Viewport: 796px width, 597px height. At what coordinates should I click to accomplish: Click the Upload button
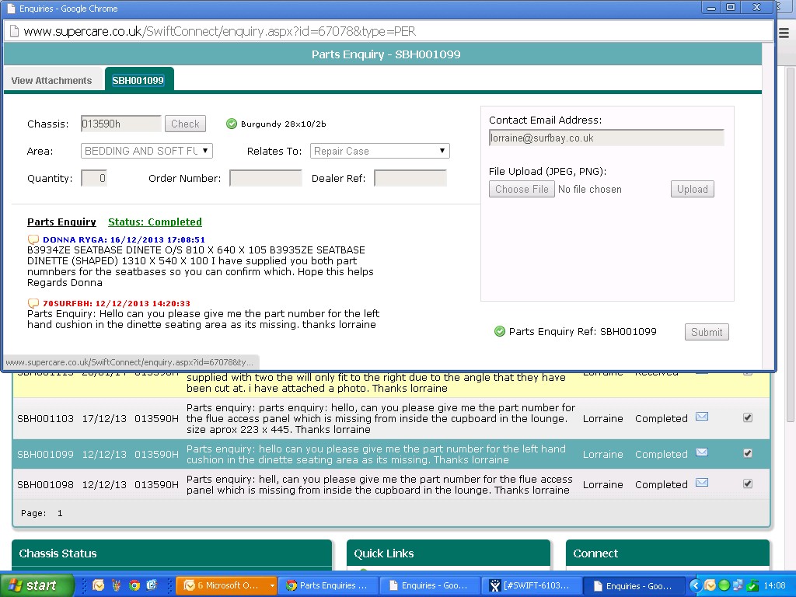[x=692, y=190]
